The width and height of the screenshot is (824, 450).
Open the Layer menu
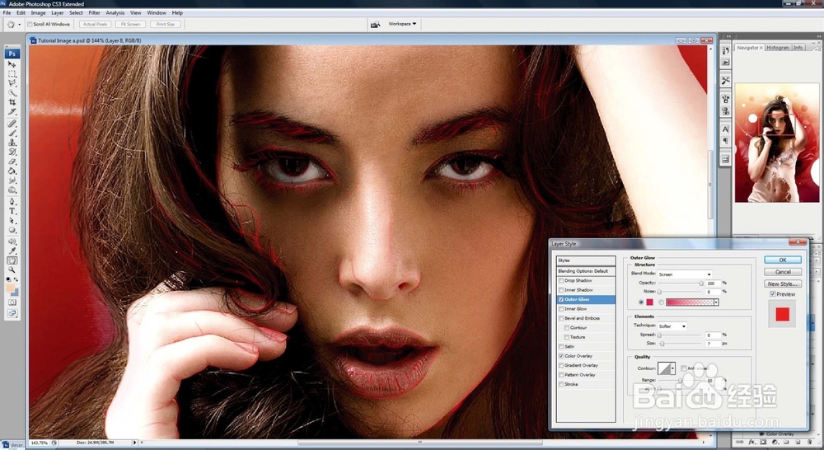coord(58,12)
